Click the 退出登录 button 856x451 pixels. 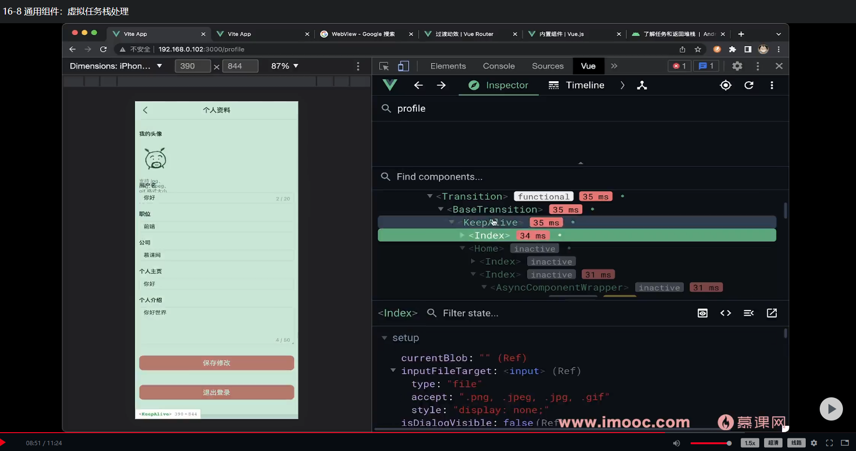(x=217, y=392)
